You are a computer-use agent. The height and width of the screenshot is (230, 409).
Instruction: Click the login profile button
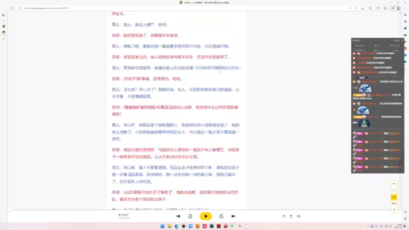tap(395, 8)
